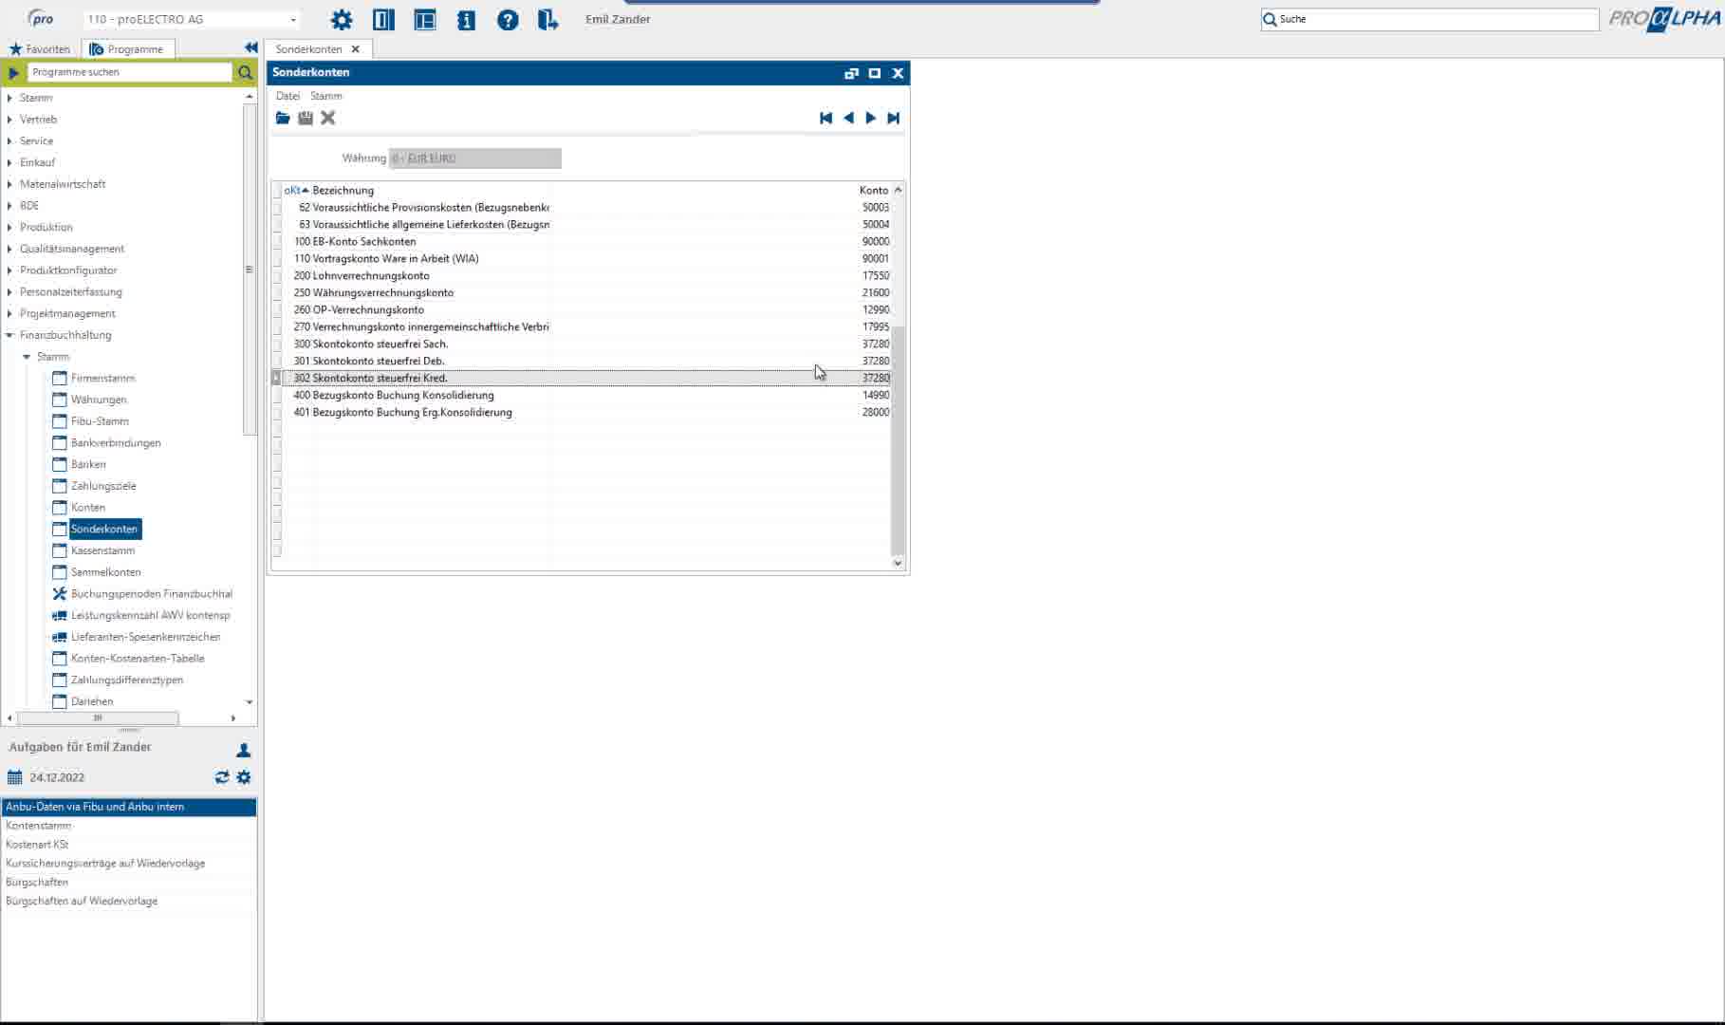Open Sammelkonten in the tree
The width and height of the screenshot is (1725, 1025).
coord(105,572)
